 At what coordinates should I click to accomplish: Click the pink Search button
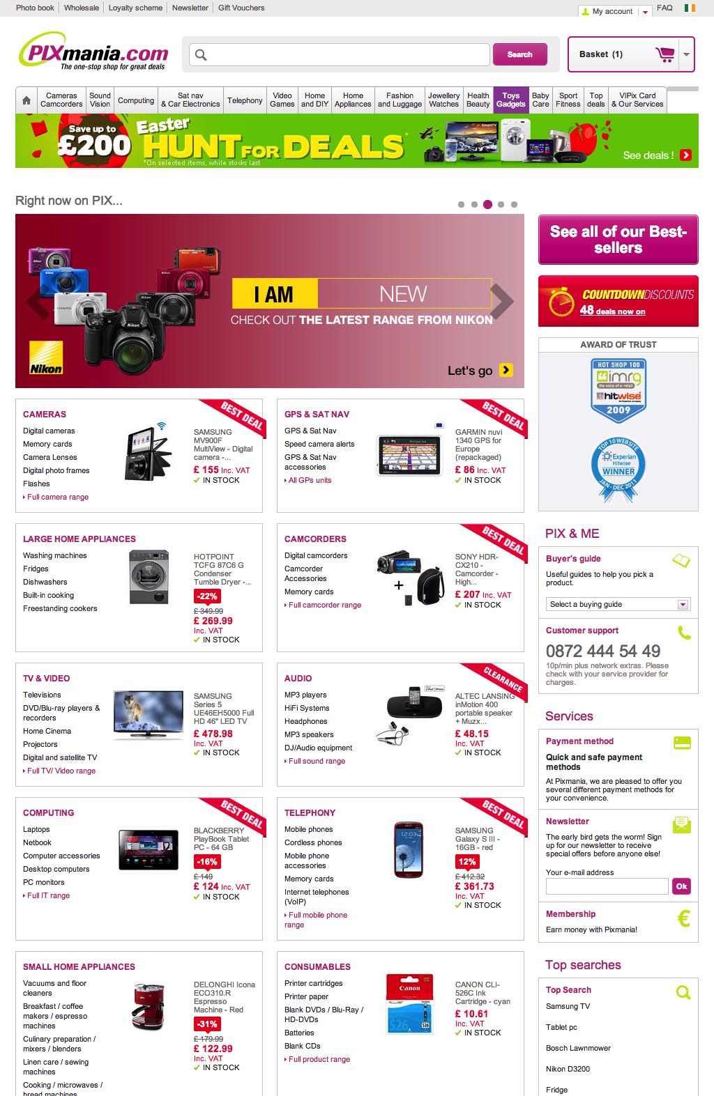(x=519, y=54)
